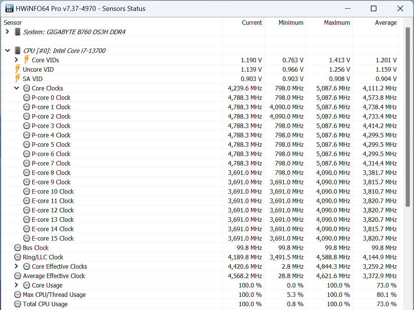Click Core Clocks current value 4,239.6 MHz
The width and height of the screenshot is (414, 310).
(x=245, y=88)
